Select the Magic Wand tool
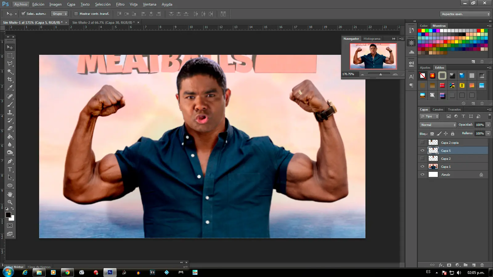This screenshot has height=277, width=493. (10, 71)
